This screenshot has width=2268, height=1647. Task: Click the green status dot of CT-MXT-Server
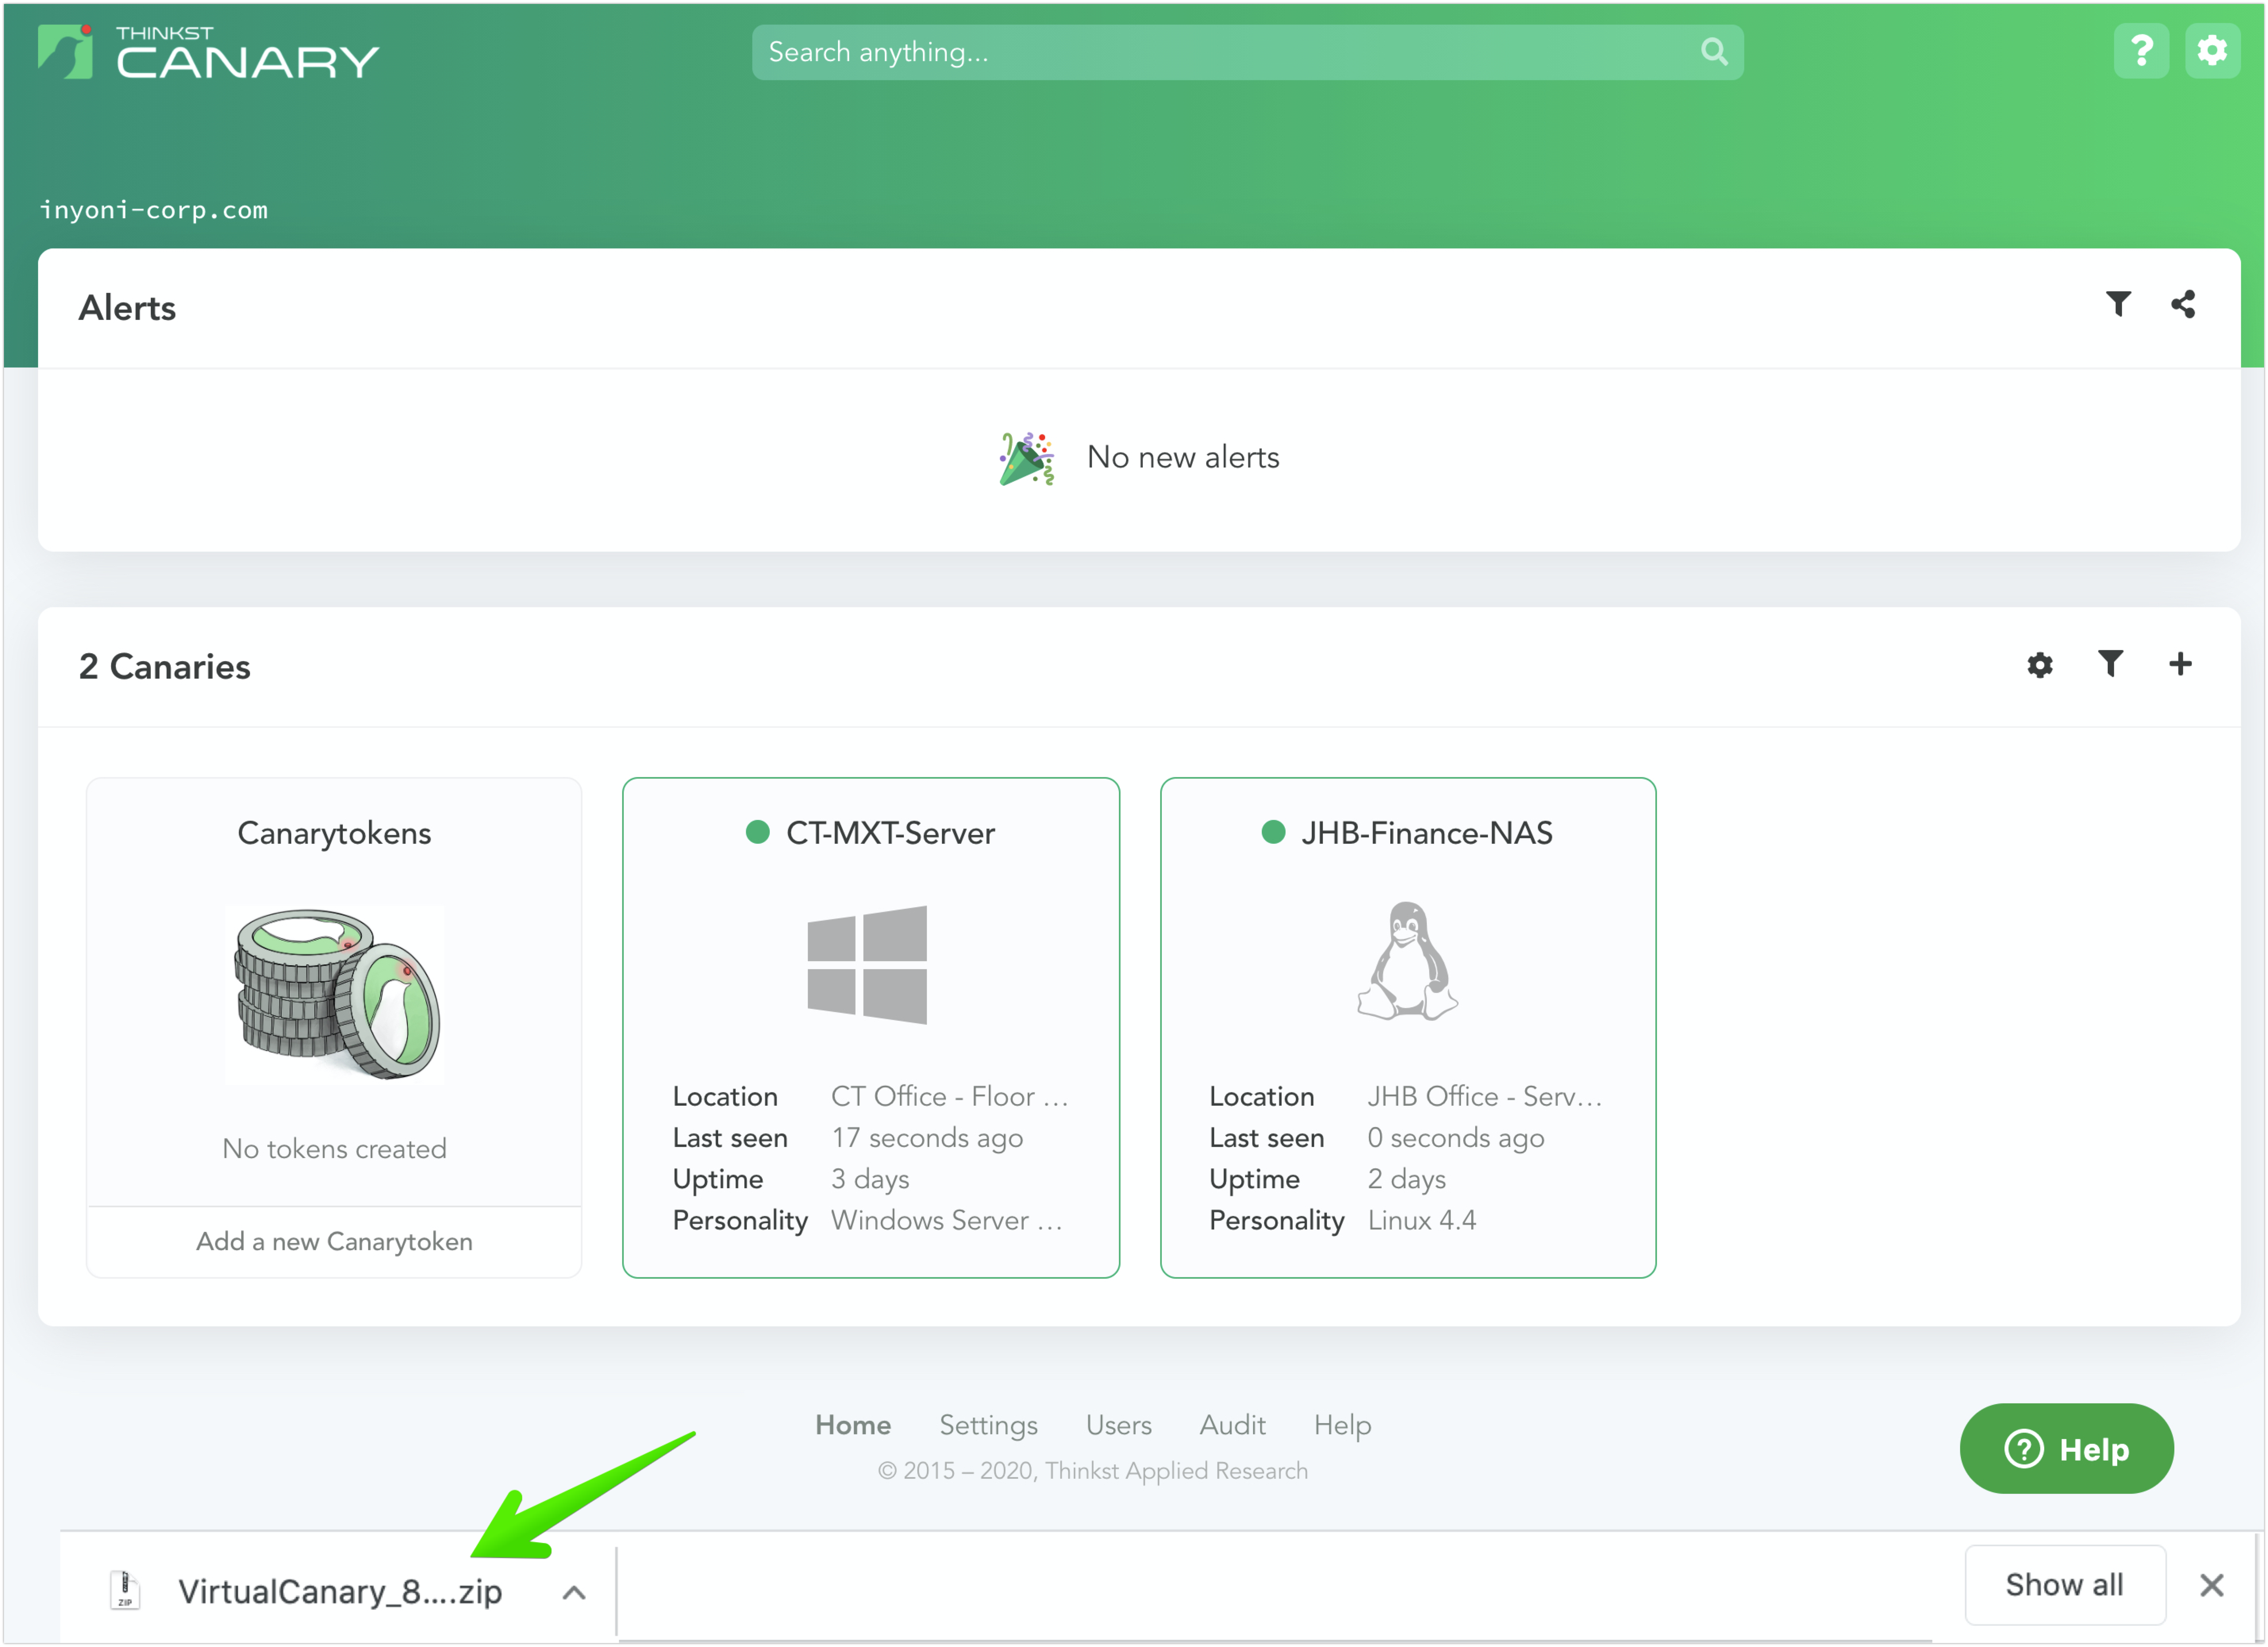758,832
